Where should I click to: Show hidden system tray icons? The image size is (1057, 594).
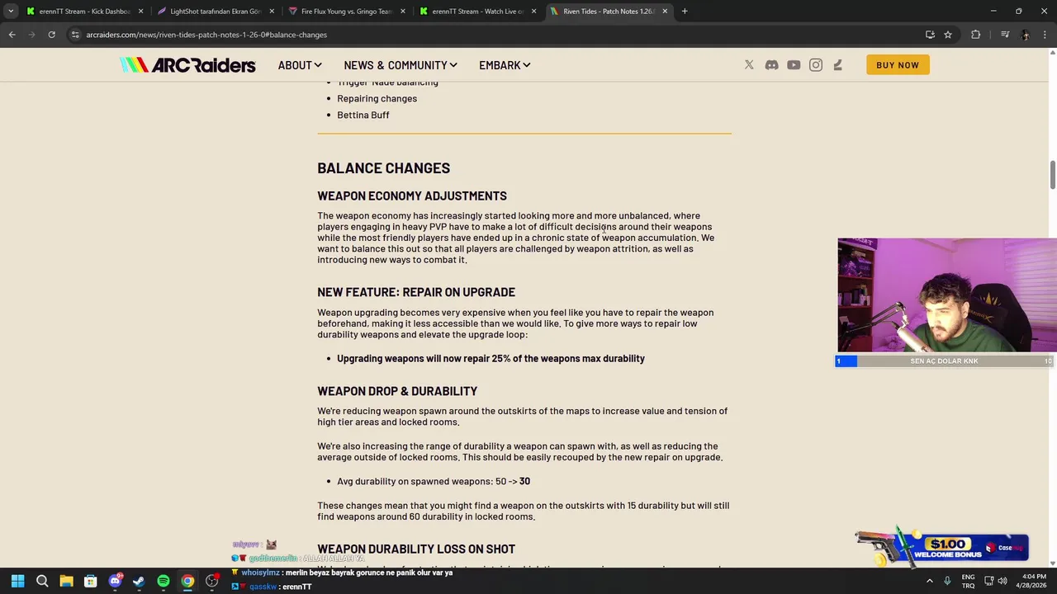click(x=930, y=581)
